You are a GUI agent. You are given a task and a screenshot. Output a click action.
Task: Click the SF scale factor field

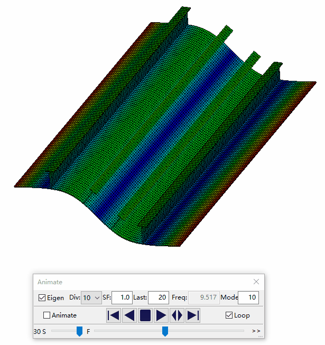click(122, 297)
